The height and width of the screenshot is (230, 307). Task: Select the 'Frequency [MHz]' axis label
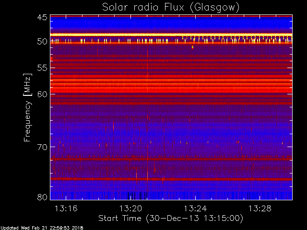pos(27,107)
